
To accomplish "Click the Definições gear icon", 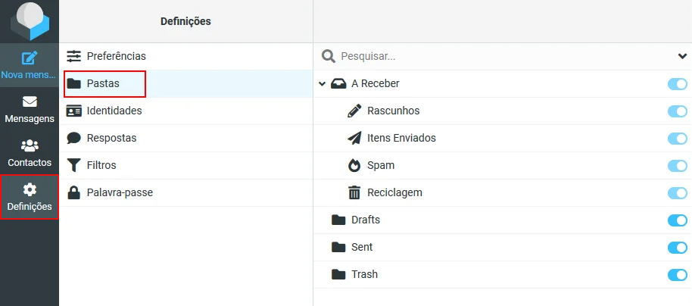I will 30,189.
